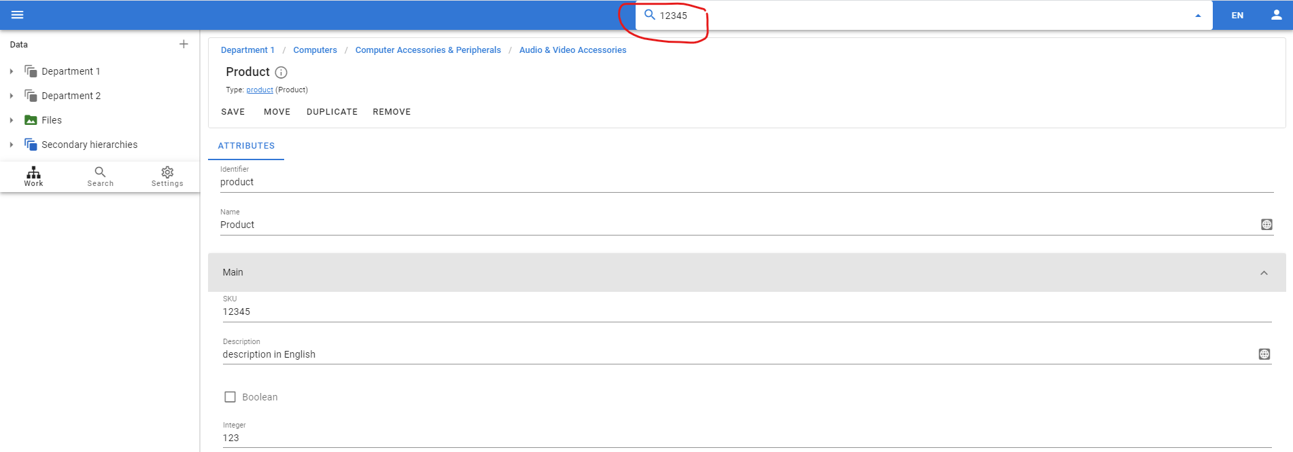Click the Department 1 stack icon
Screen dimensions: 1293x452
(x=31, y=71)
